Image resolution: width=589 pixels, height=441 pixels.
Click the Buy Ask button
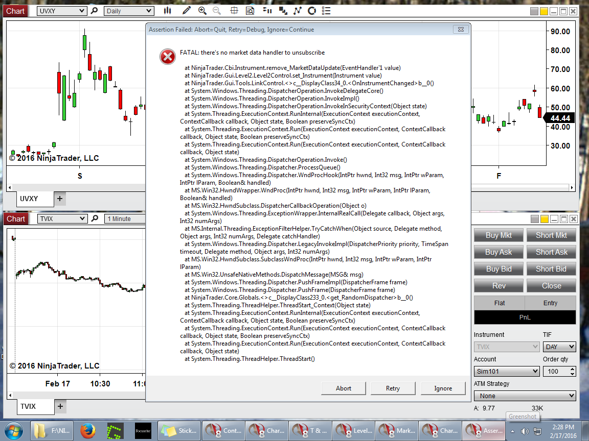point(499,252)
